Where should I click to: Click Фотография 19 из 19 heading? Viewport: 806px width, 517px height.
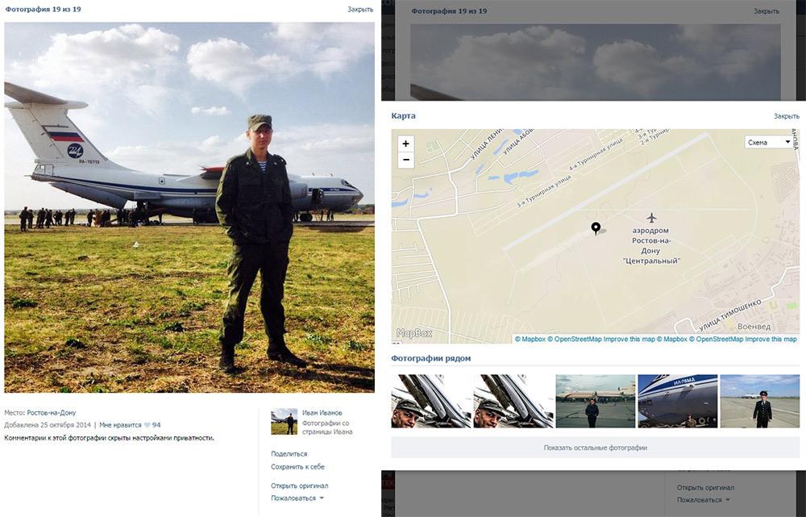[x=44, y=9]
